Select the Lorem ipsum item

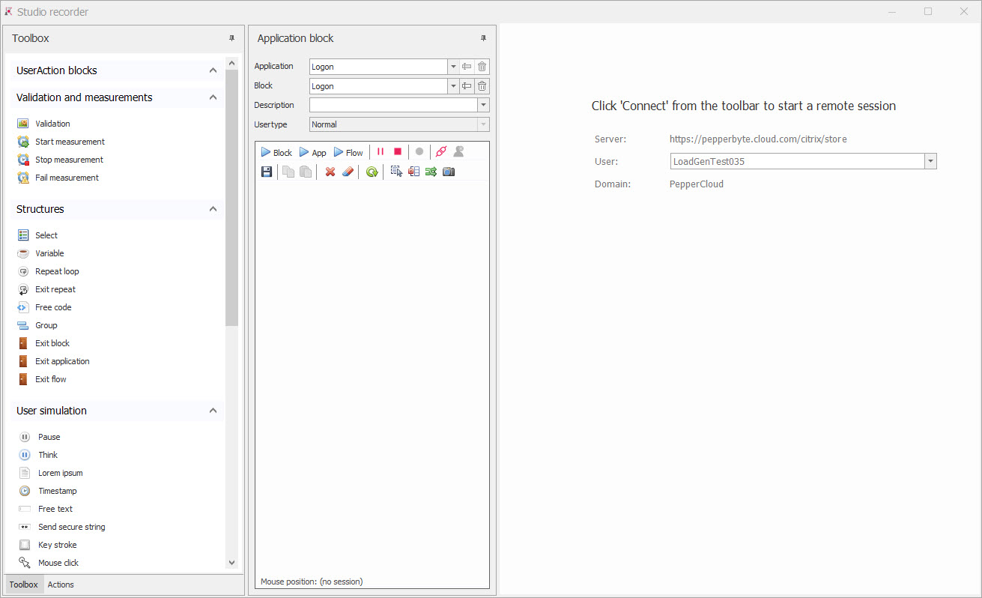click(x=51, y=473)
